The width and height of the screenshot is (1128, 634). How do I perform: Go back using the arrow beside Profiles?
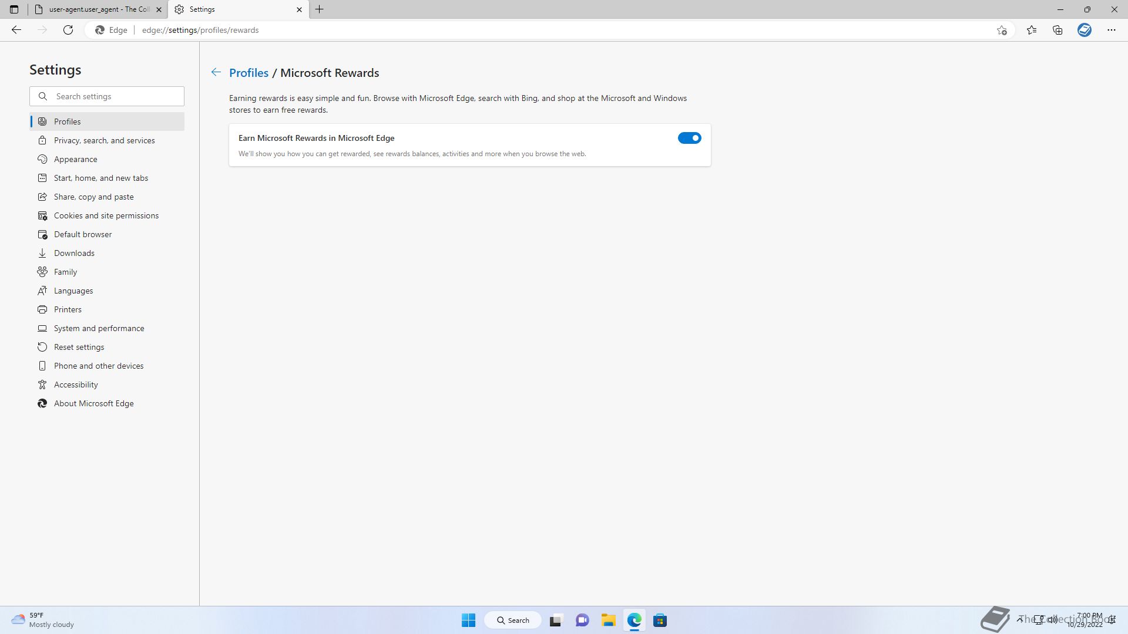[x=216, y=72]
